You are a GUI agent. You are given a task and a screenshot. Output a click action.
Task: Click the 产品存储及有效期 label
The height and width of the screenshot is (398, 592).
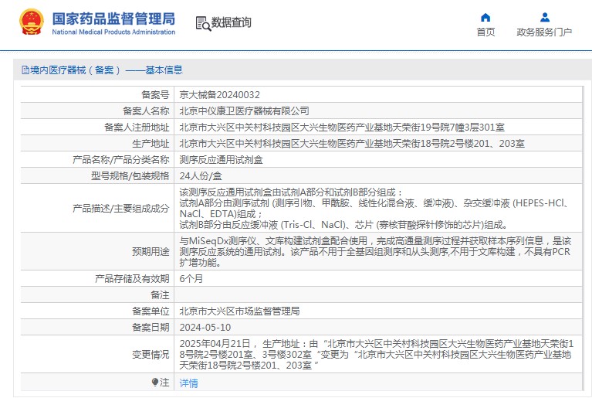click(x=132, y=278)
